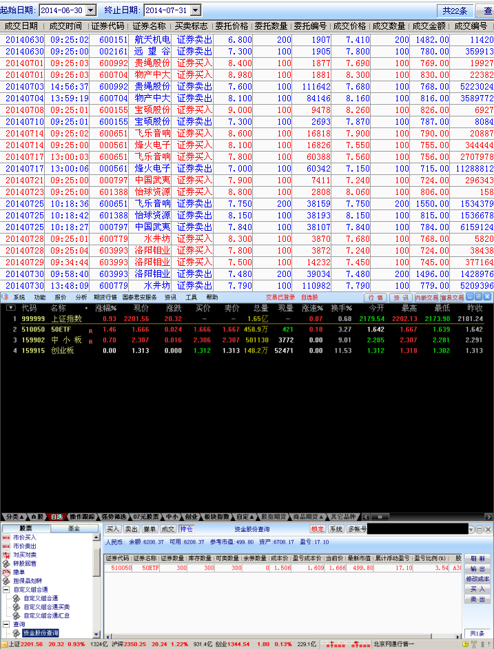The width and height of the screenshot is (494, 649).
Task: Open the end date dropdown
Action: (x=195, y=10)
